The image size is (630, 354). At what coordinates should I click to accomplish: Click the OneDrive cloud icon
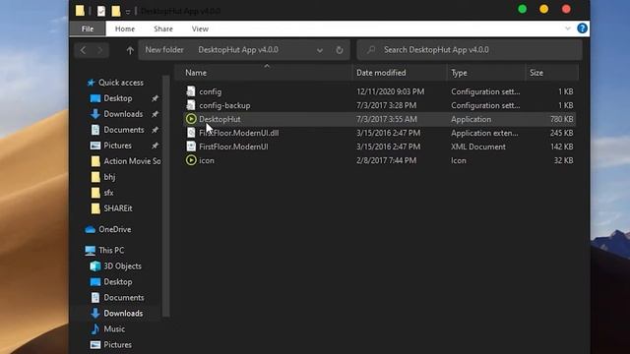click(x=90, y=229)
